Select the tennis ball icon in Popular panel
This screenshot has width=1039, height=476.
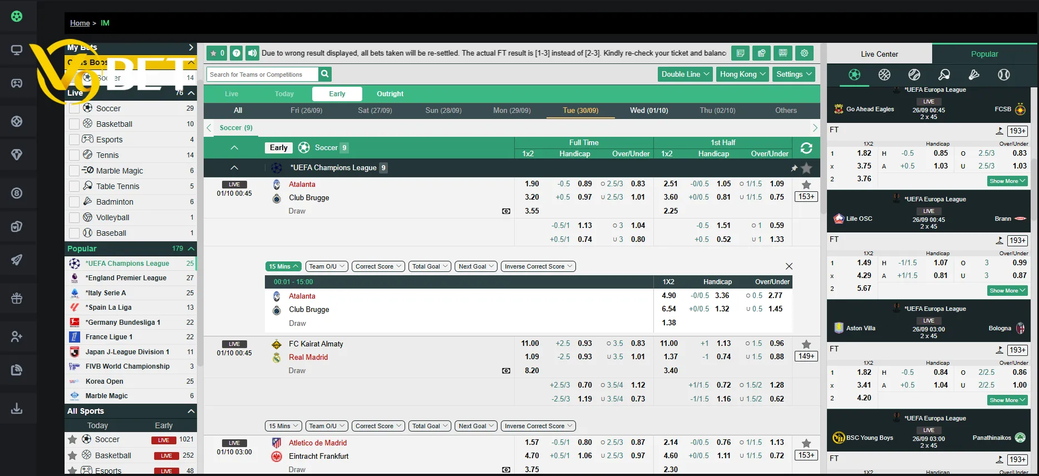[x=914, y=75]
